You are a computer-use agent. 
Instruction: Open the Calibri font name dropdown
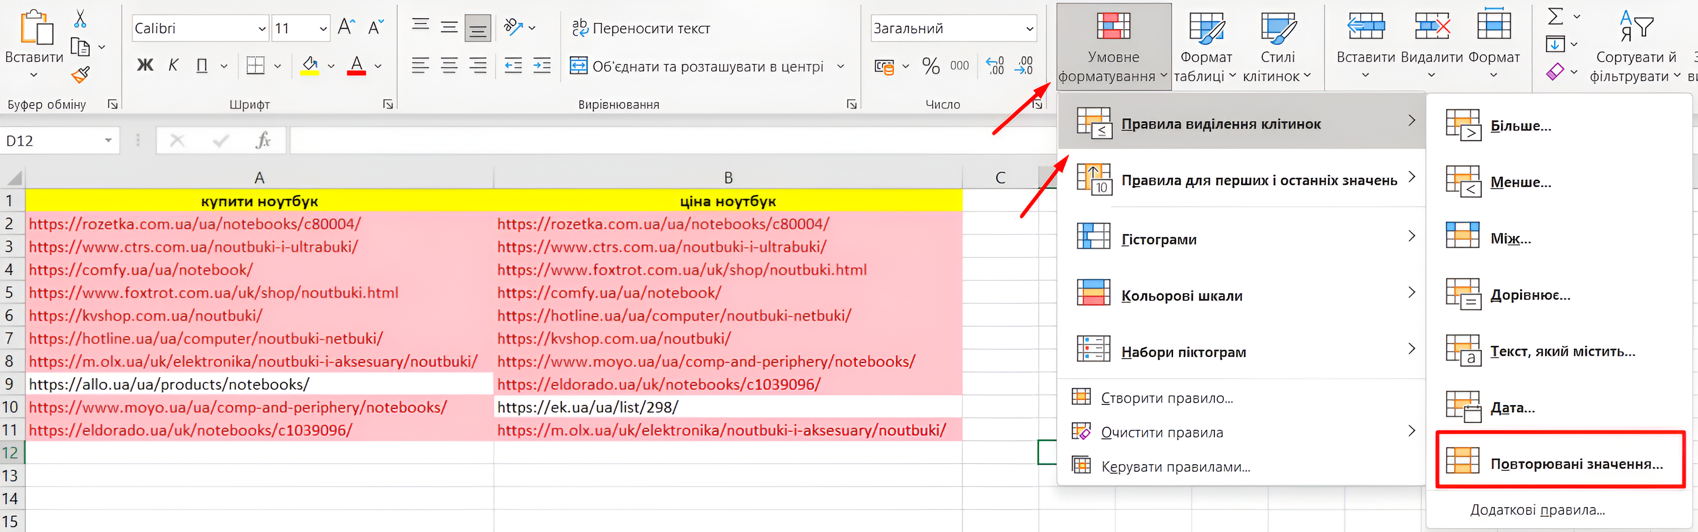pos(261,28)
